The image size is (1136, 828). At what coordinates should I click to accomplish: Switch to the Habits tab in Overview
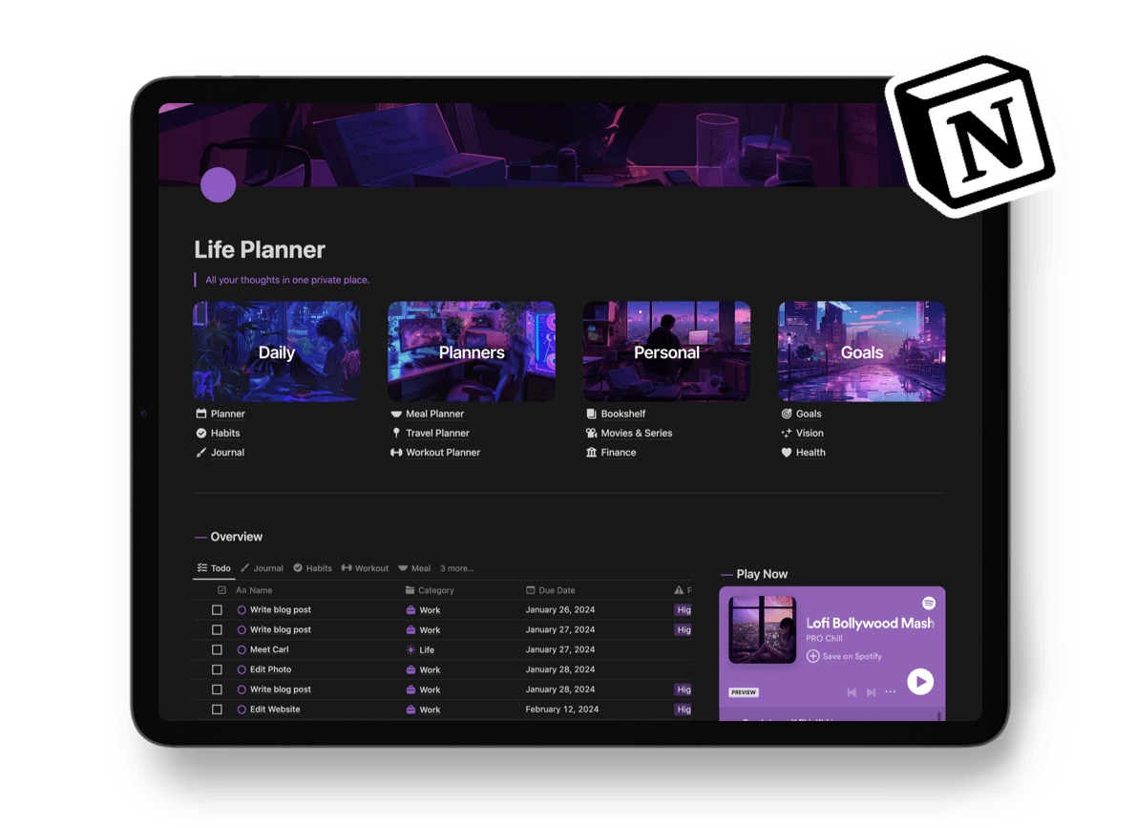(312, 568)
